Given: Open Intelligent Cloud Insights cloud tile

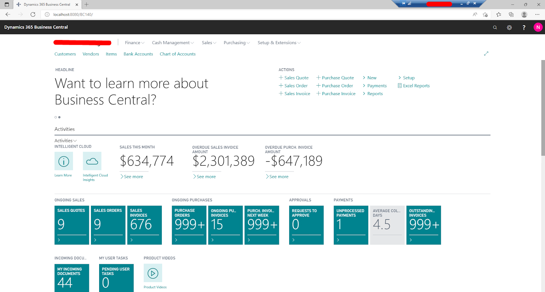Looking at the screenshot, I should [92, 161].
